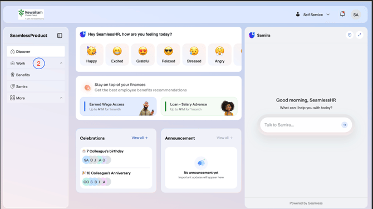View all Announcements

coord(224,138)
